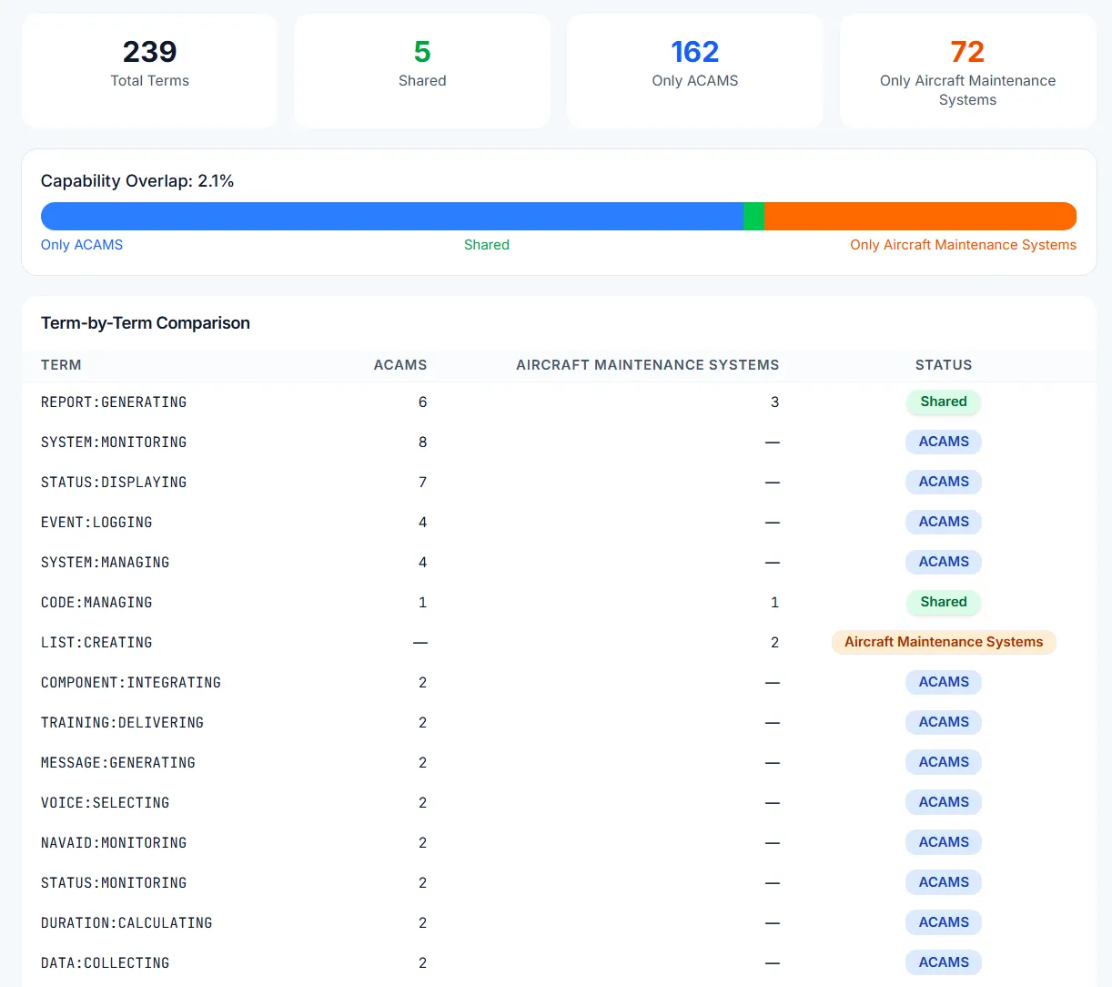Click the green 'Shared' legend label under bar
This screenshot has width=1112, height=987.
tap(487, 245)
